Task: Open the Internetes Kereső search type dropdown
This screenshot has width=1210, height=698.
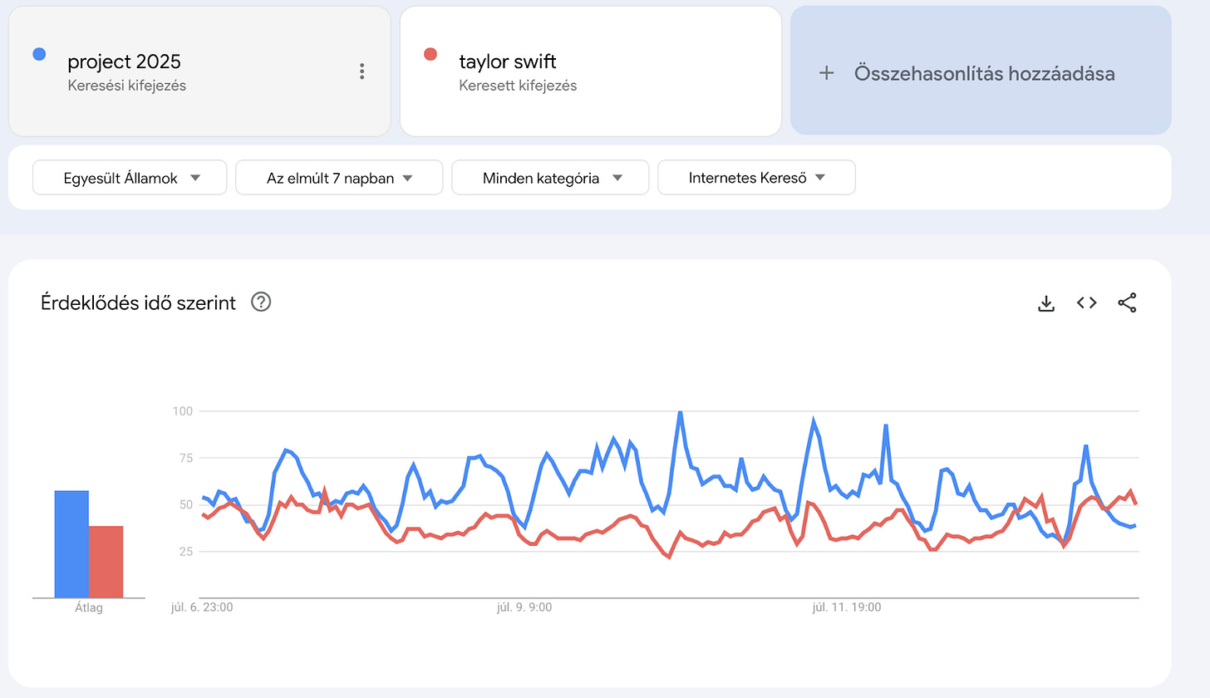Action: (x=756, y=178)
